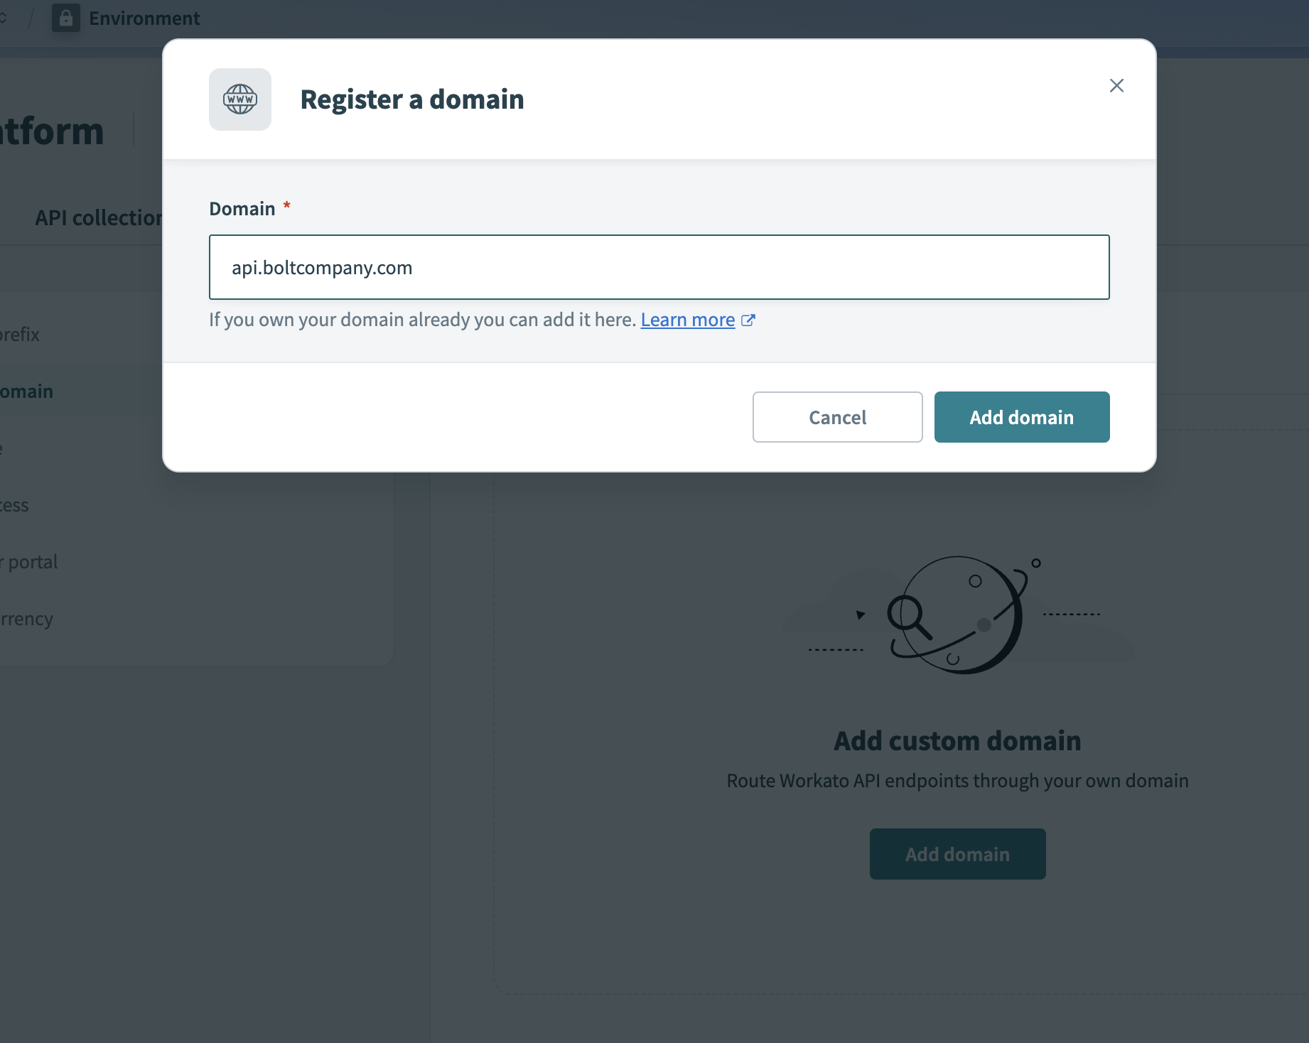Viewport: 1309px width, 1043px height.
Task: Switch to the API collections tab
Action: pyautogui.click(x=99, y=217)
